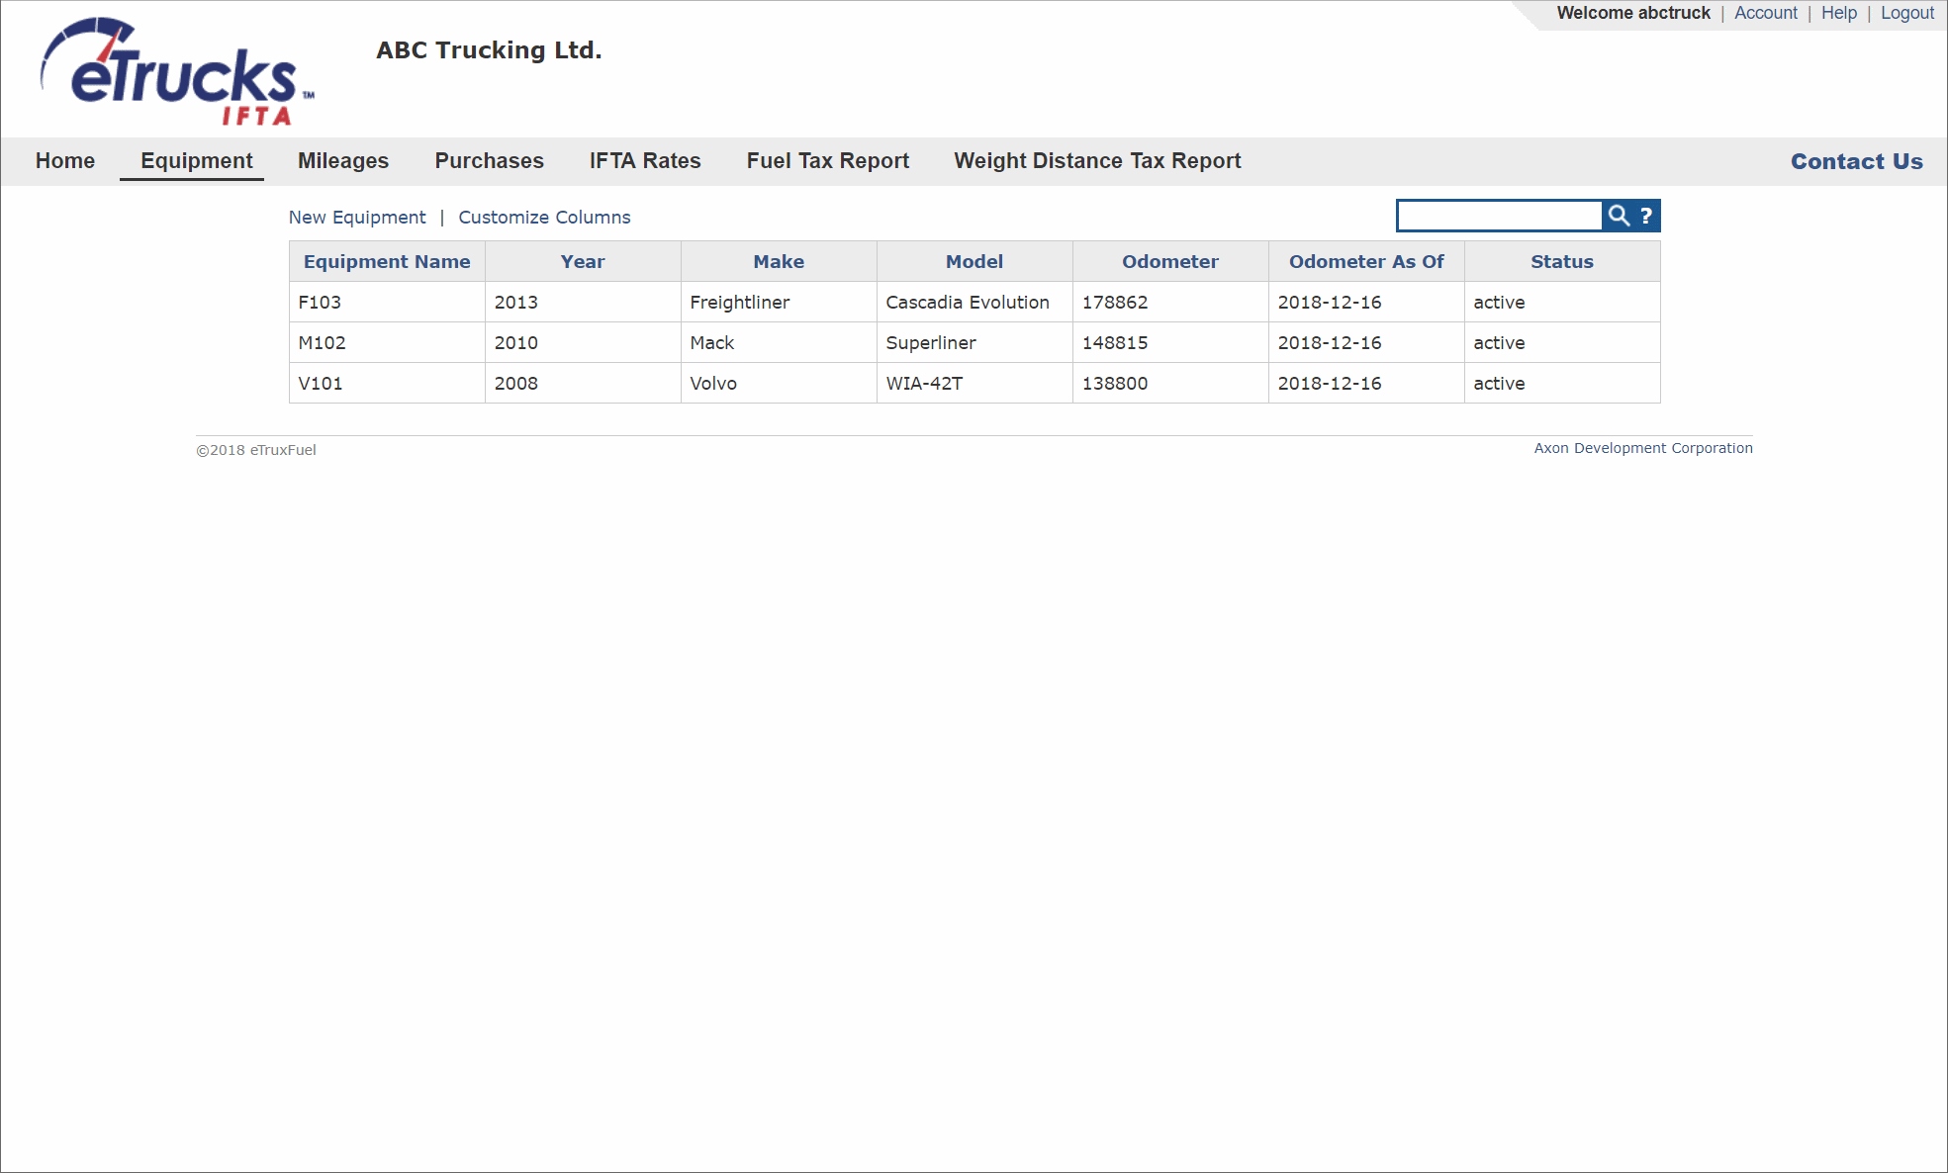Open Customize Columns
The width and height of the screenshot is (1948, 1173).
point(544,218)
